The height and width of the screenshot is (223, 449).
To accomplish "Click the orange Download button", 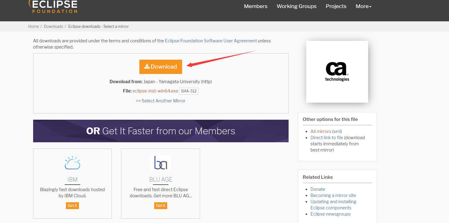I will 161,67.
